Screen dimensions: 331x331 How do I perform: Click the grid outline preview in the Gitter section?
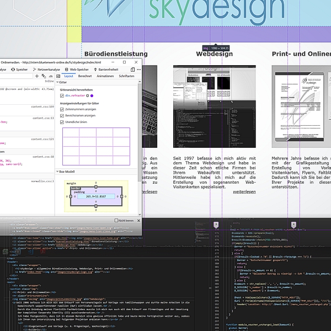(x=96, y=146)
